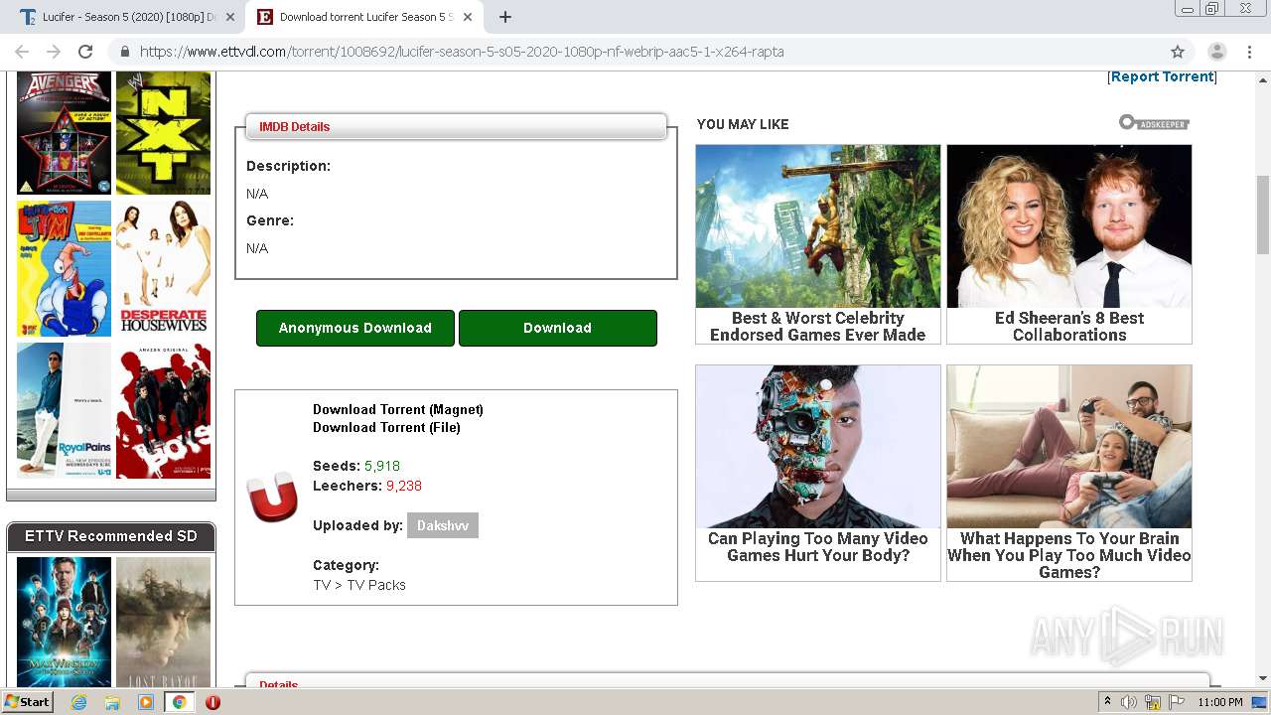Image resolution: width=1271 pixels, height=715 pixels.
Task: Click the ETTV Recommended SD header
Action: tap(111, 536)
